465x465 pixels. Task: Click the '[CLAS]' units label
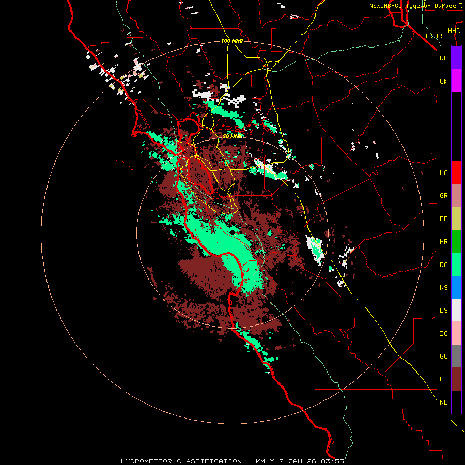tap(437, 36)
